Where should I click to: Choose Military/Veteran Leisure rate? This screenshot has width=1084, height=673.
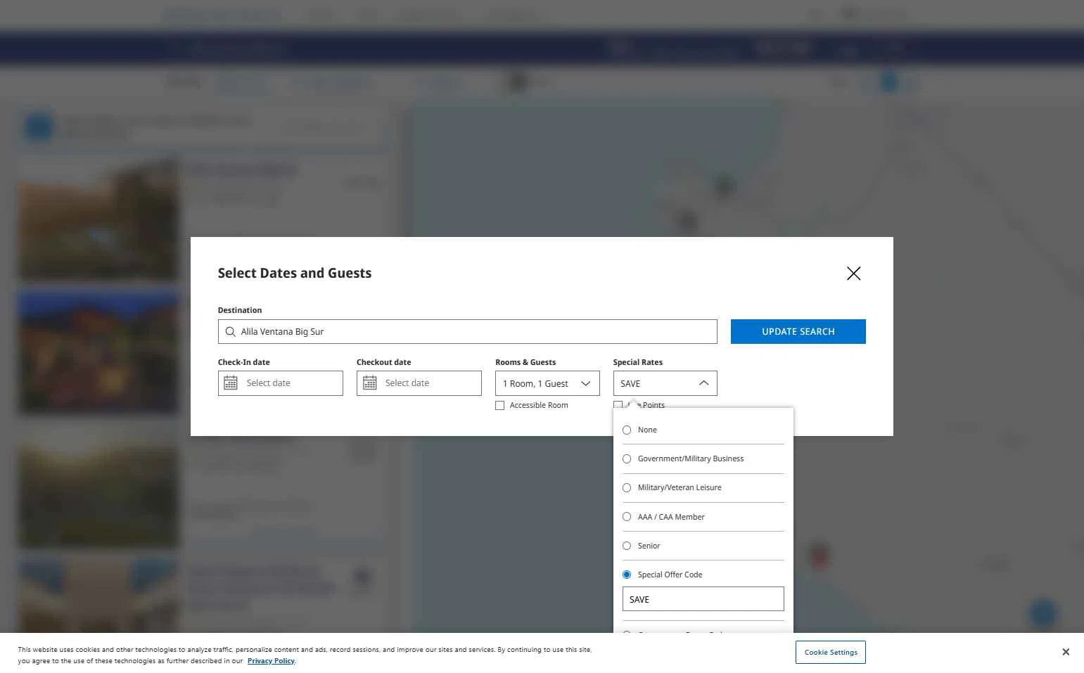627,488
